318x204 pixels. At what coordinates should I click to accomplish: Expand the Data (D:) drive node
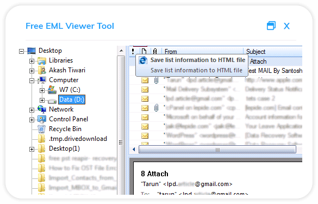tap(42, 100)
